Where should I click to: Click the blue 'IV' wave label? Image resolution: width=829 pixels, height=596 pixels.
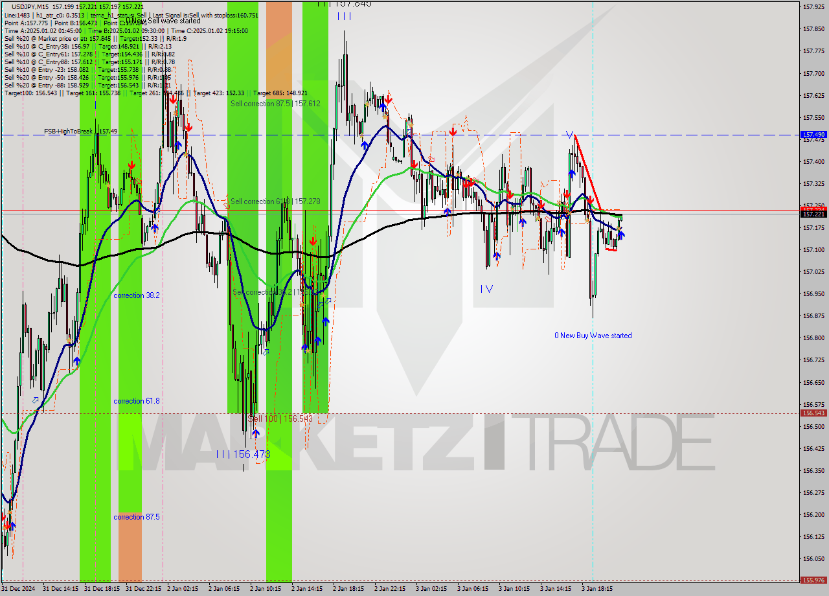coord(487,289)
